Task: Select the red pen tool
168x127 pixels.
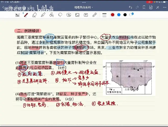Action: tap(26, 15)
